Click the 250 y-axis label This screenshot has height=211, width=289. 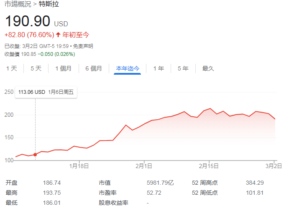(9, 92)
